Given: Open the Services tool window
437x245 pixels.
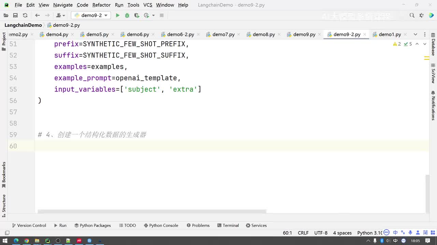Looking at the screenshot, I should pyautogui.click(x=256, y=225).
